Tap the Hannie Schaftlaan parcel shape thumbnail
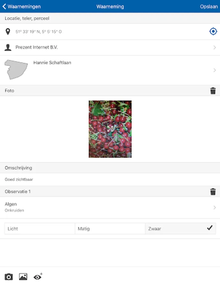Image resolution: width=220 pixels, height=287 pixels. coord(16,70)
